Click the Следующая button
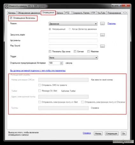Viewport: 135px width, 145px height. click(x=112, y=134)
